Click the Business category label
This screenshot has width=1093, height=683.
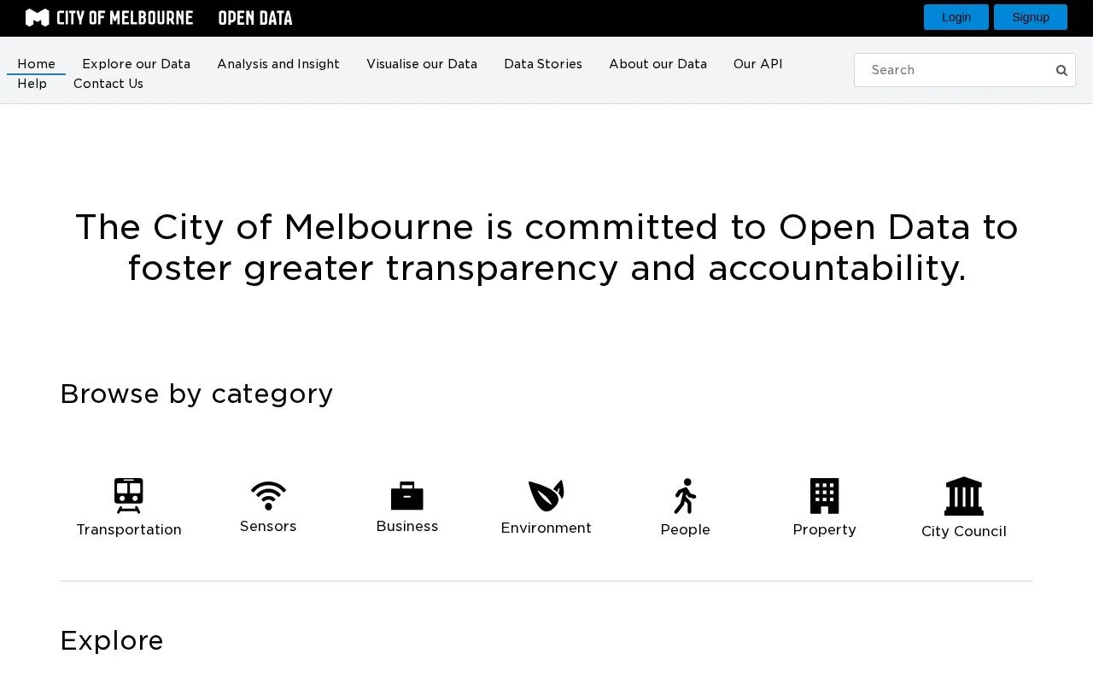(x=407, y=527)
